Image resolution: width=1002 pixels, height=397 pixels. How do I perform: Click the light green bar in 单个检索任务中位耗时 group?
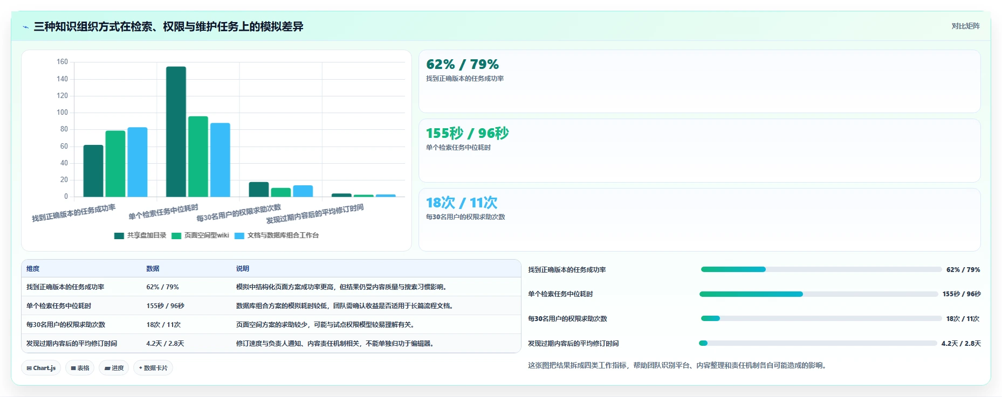coord(198,156)
